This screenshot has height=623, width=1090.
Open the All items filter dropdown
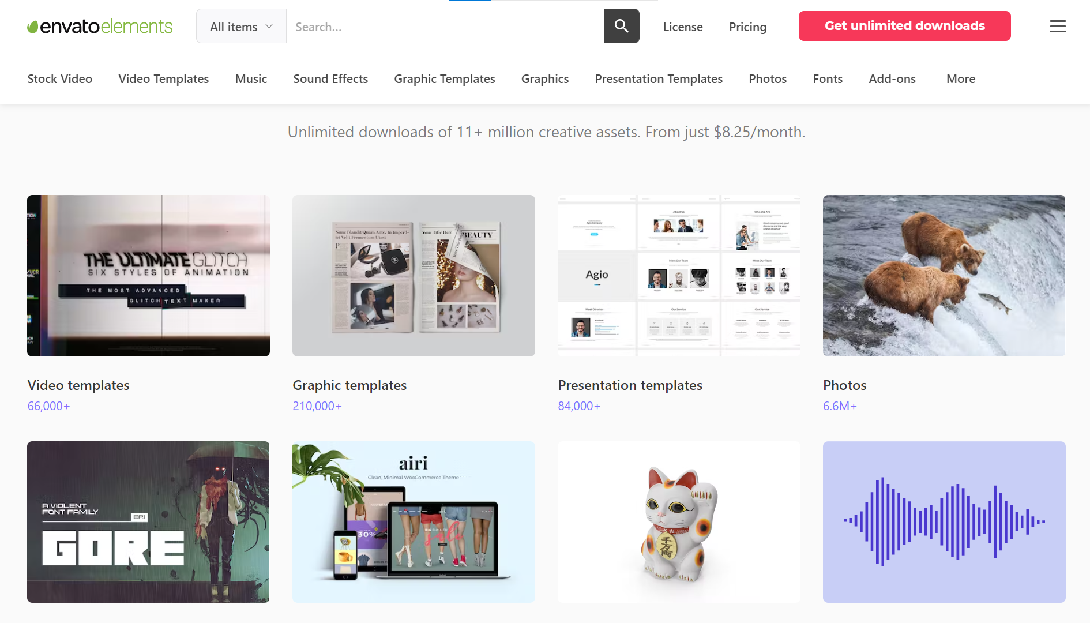[240, 26]
